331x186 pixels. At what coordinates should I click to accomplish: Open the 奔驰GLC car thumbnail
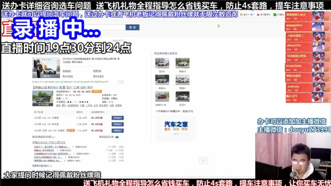pyautogui.click(x=182, y=63)
